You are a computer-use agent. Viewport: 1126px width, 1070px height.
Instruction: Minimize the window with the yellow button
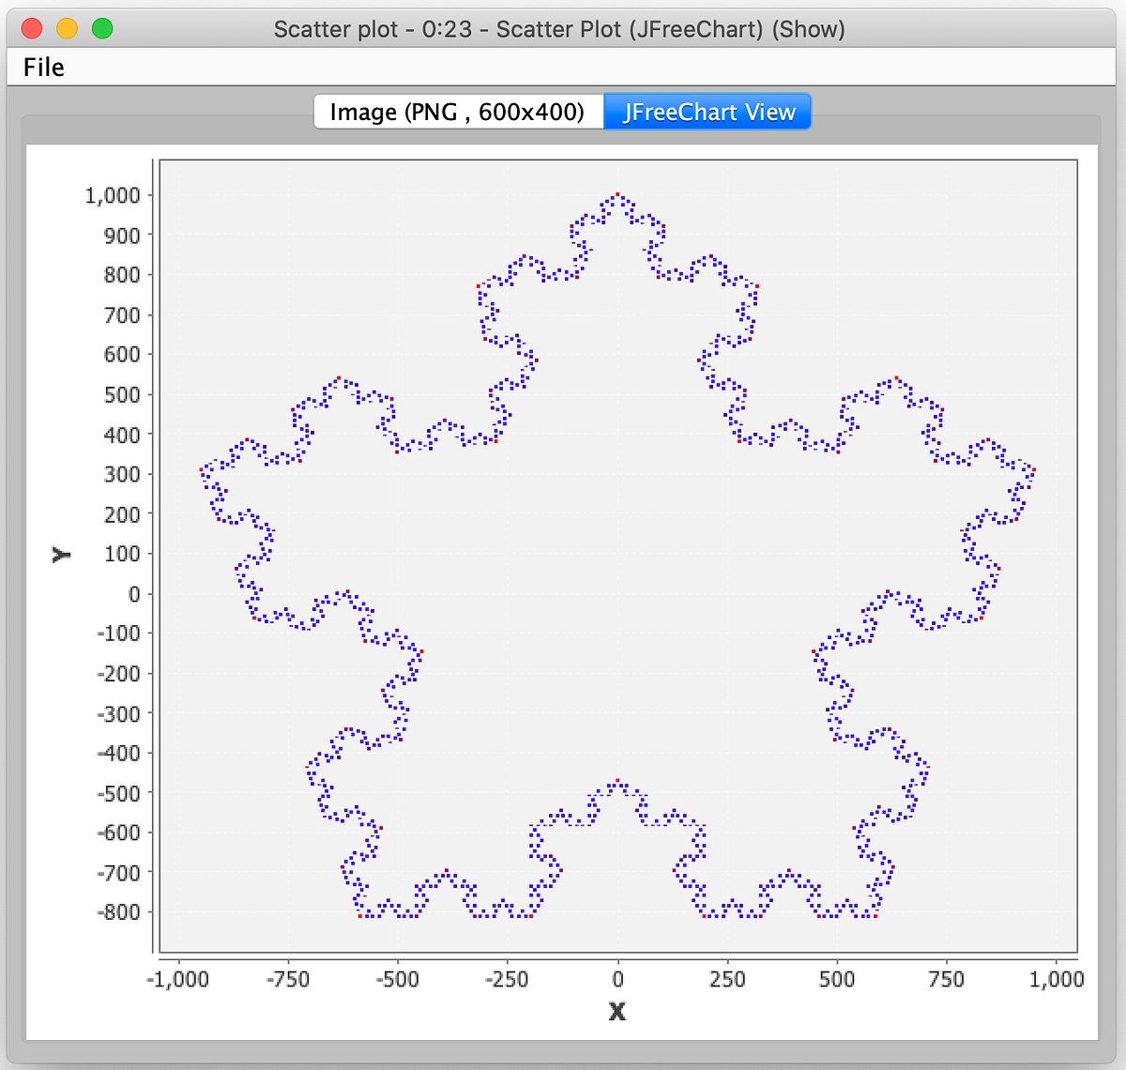click(67, 29)
